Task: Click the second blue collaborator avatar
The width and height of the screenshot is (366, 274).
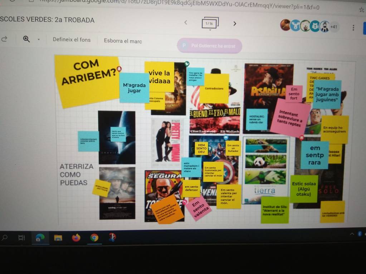Action: 295,25
